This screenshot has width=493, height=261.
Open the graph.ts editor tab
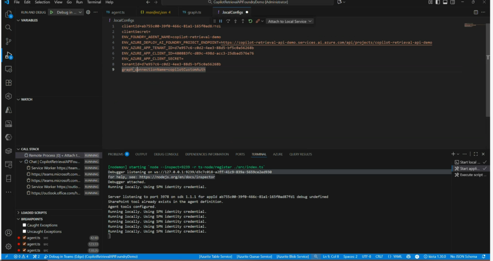pos(193,12)
